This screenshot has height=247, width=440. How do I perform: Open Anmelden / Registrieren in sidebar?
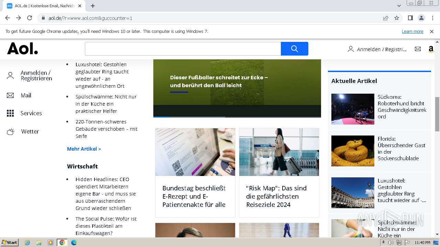pyautogui.click(x=36, y=75)
